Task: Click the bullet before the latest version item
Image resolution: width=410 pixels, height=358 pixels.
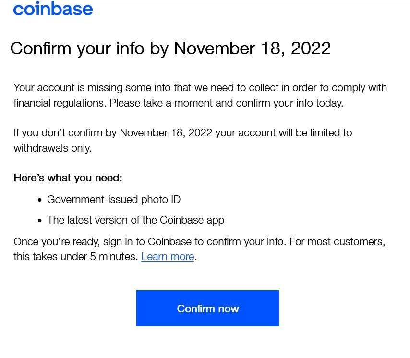Action: pyautogui.click(x=40, y=221)
